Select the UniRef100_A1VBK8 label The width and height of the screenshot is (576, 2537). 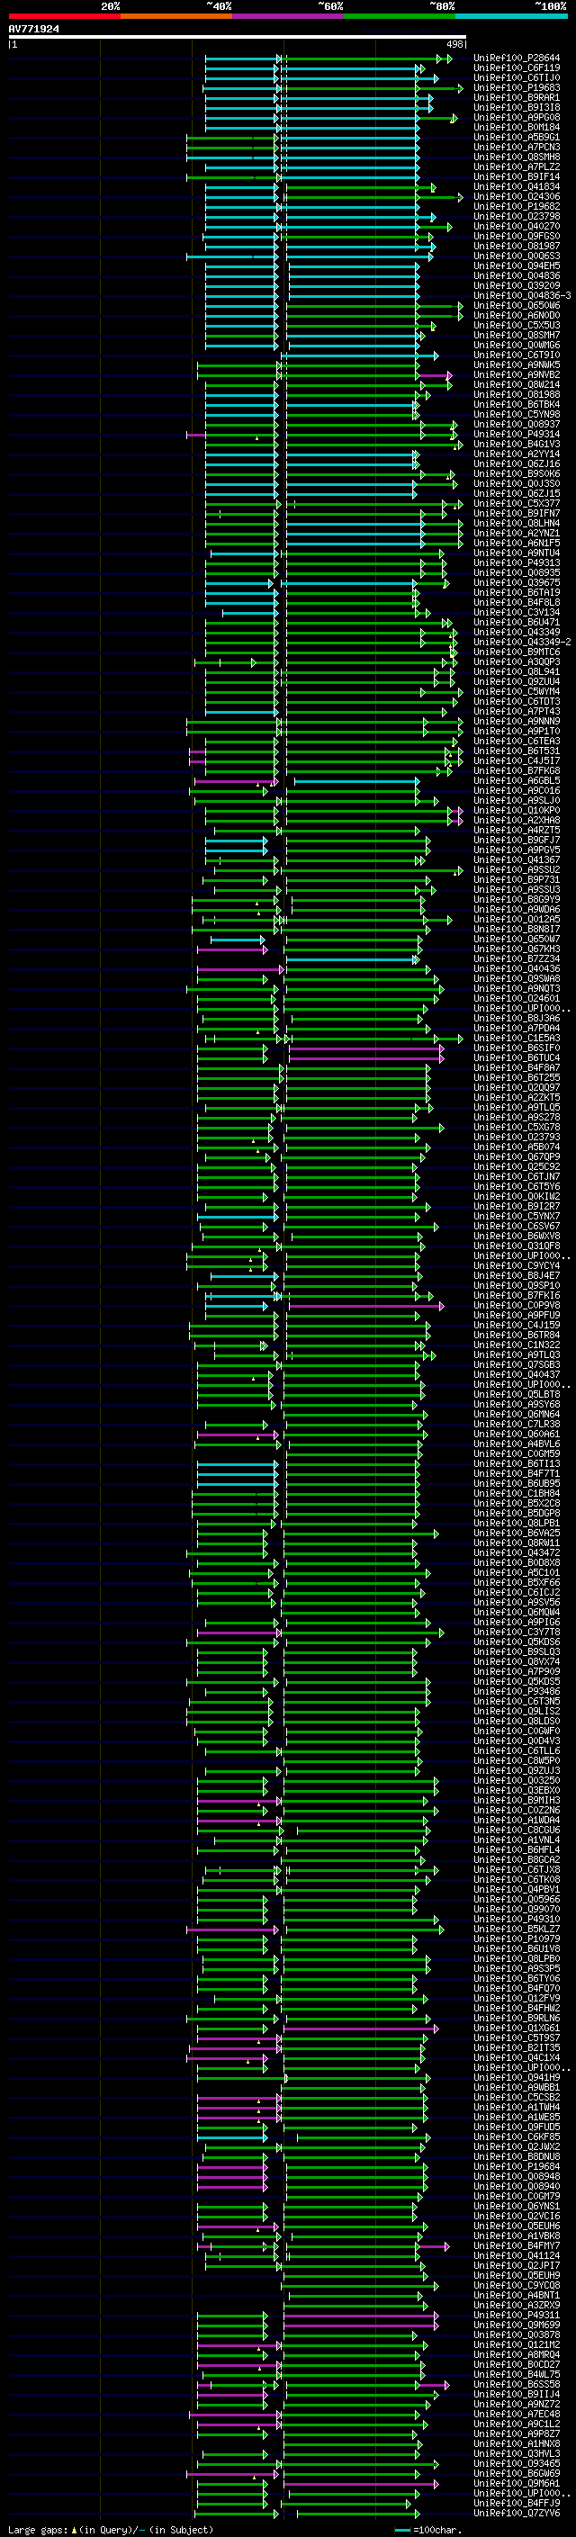tap(517, 2236)
